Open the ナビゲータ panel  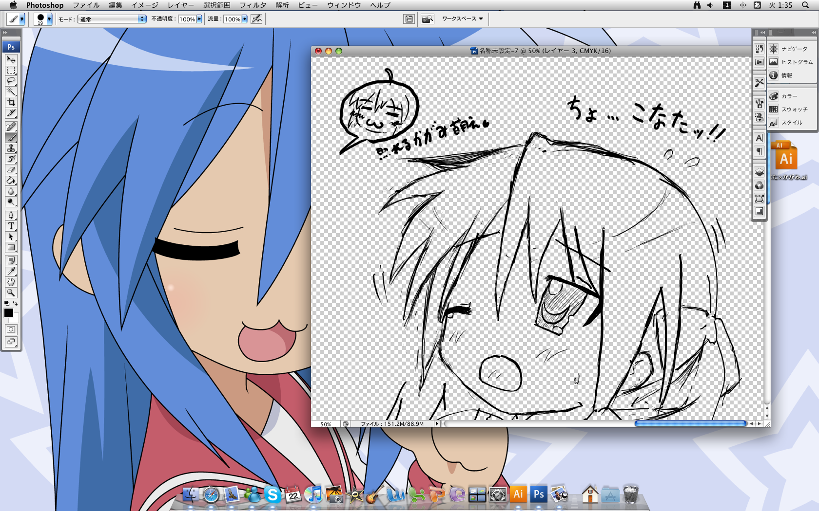click(x=791, y=49)
